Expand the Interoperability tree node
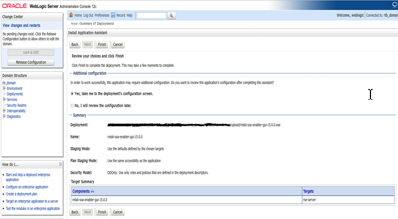Image resolution: width=398 pixels, height=219 pixels. coord(4,111)
